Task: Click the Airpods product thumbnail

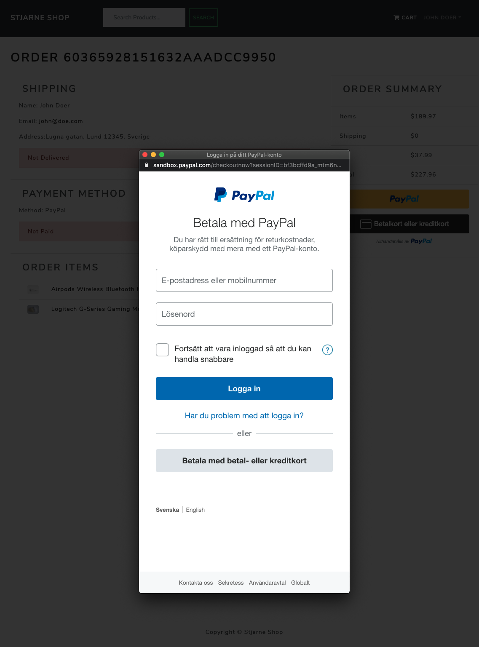Action: [x=33, y=289]
